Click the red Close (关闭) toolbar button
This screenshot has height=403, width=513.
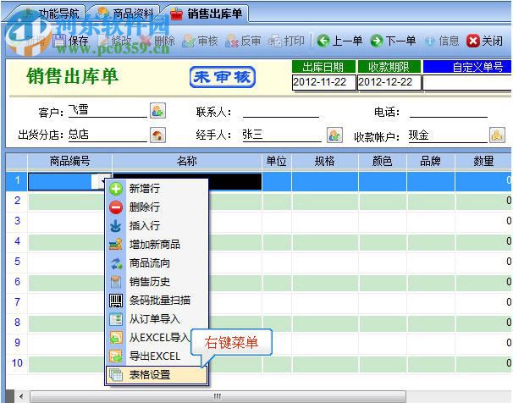485,41
